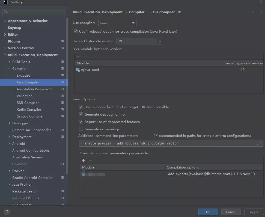Screen dimensions: 265x217
Task: Click the Compiler breadcrumb link
Action: pyautogui.click(x=137, y=12)
